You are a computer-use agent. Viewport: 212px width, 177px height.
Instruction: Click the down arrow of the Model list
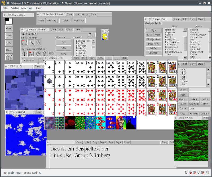[210, 57]
